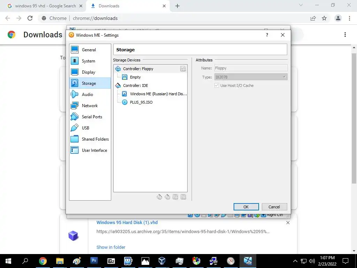Image resolution: width=357 pixels, height=268 pixels.
Task: Click the controller Name field
Action: pyautogui.click(x=251, y=68)
